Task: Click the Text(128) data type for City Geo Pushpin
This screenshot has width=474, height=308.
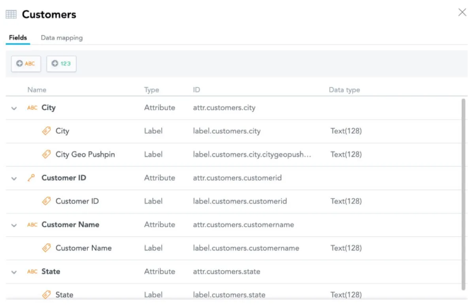Action: click(346, 154)
